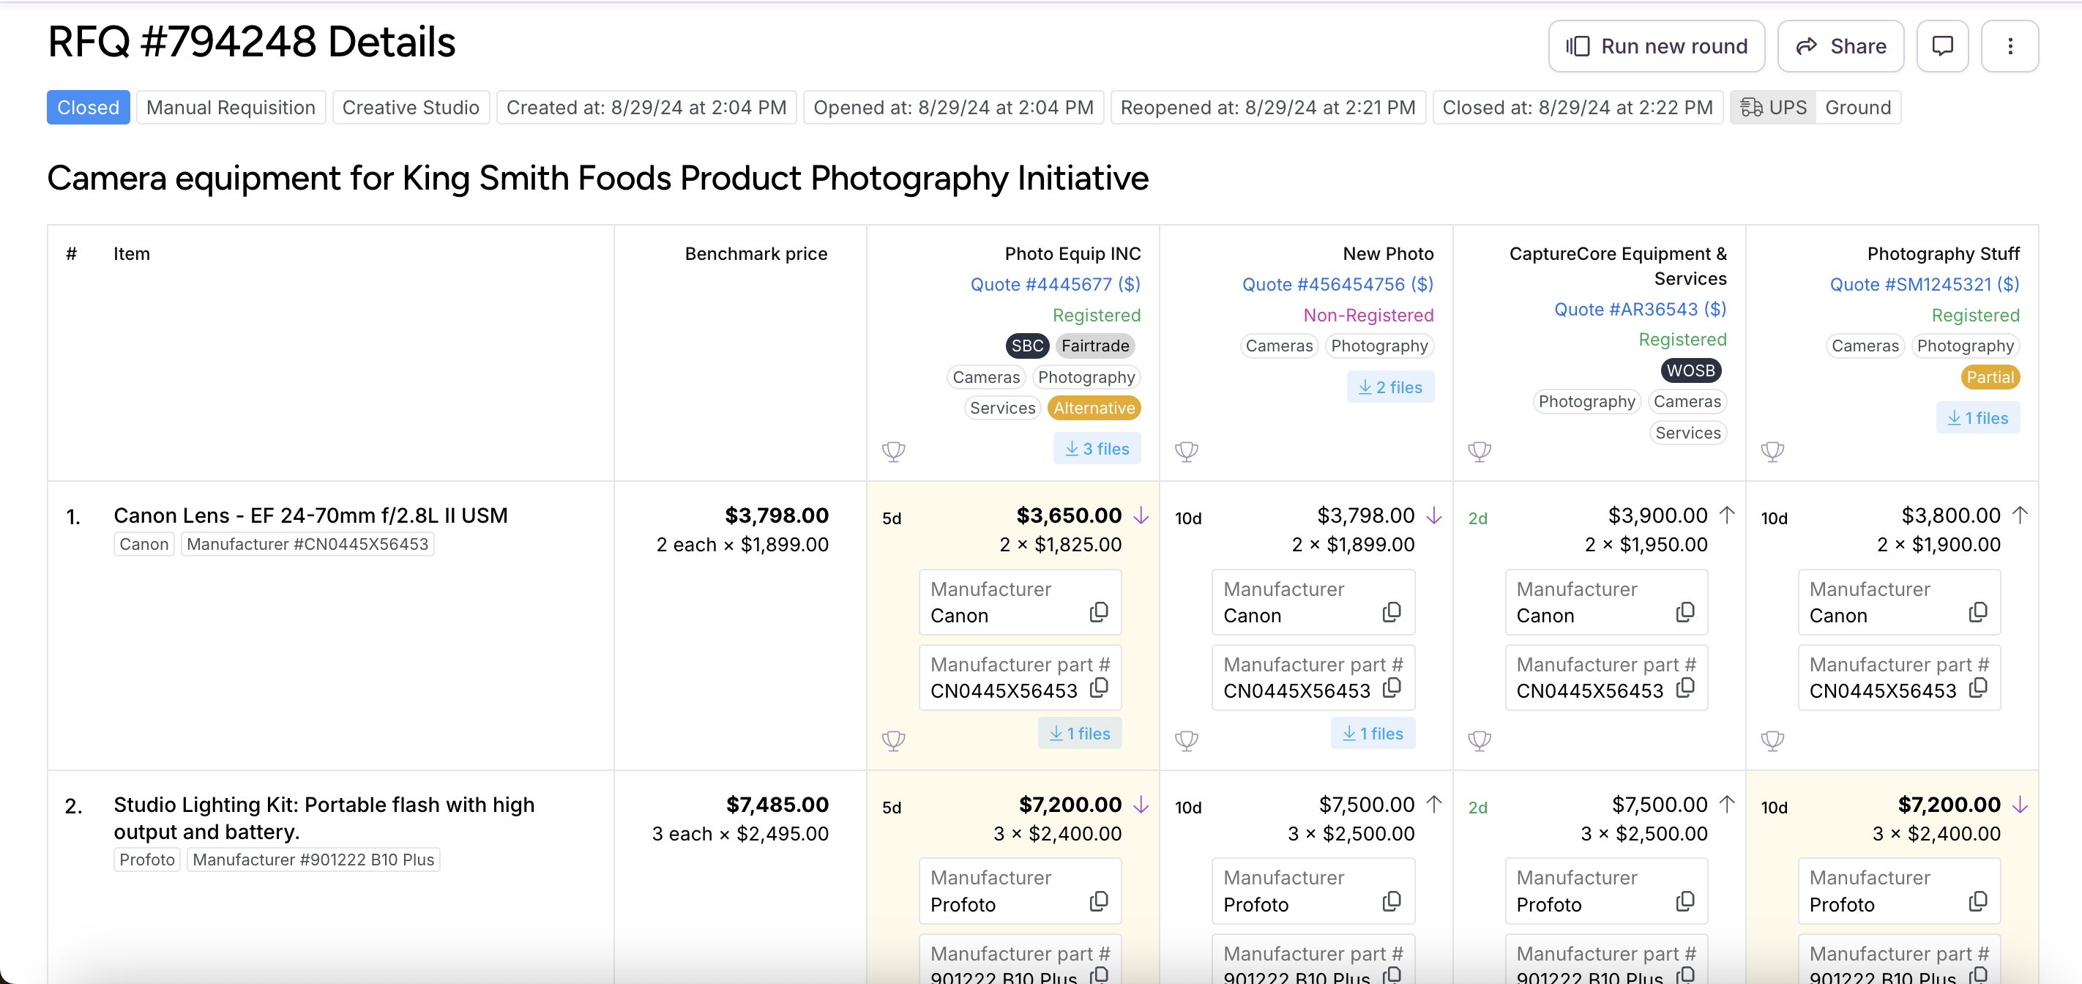Open Quote #4445677 from Photo Equip INC
This screenshot has height=984, width=2082.
1055,284
